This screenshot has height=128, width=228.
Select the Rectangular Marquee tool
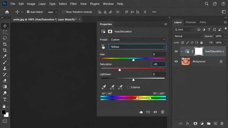click(x=5, y=32)
